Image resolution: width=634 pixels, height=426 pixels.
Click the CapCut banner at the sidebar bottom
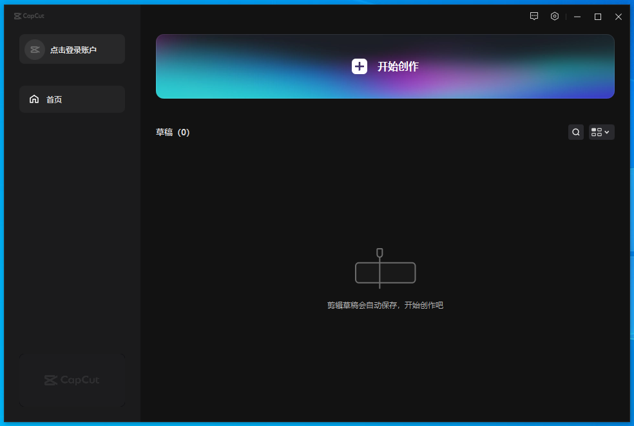[x=72, y=380]
